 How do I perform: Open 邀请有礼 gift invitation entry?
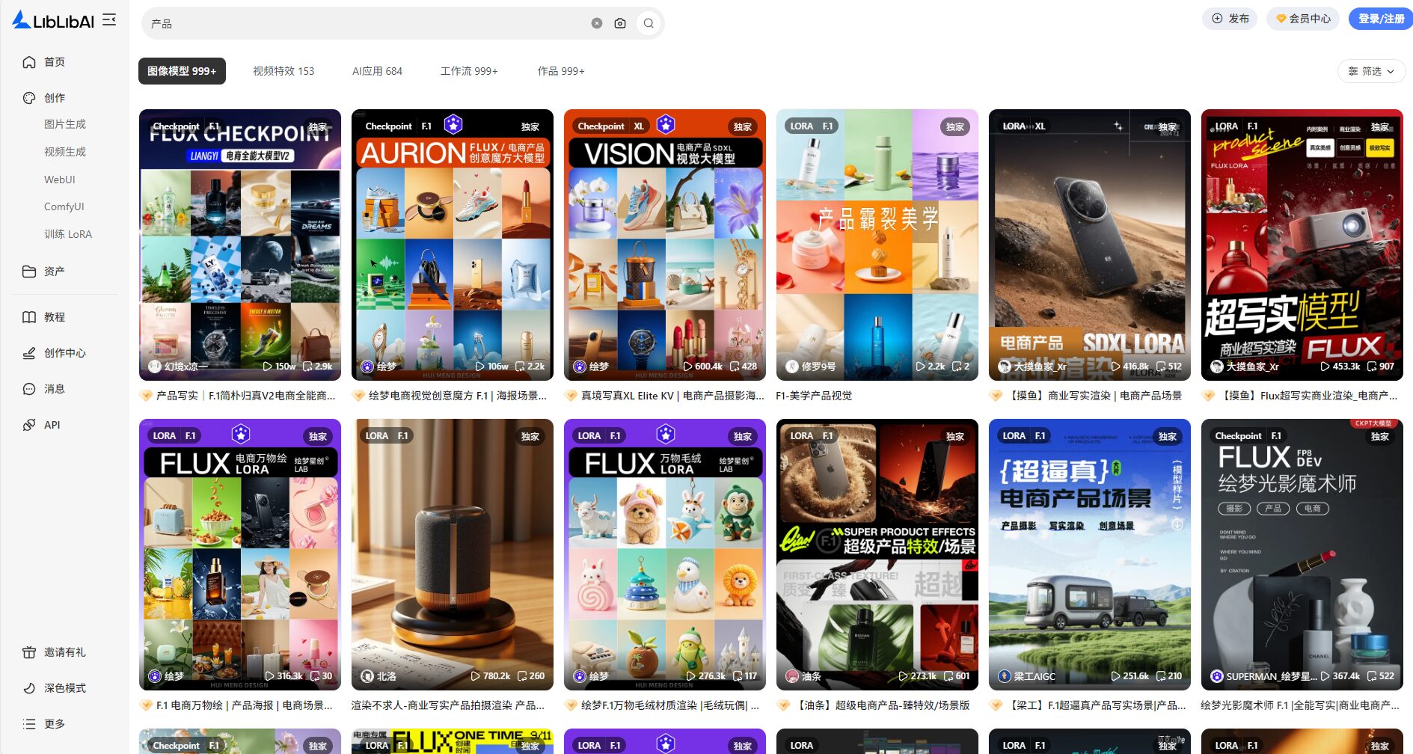click(64, 652)
